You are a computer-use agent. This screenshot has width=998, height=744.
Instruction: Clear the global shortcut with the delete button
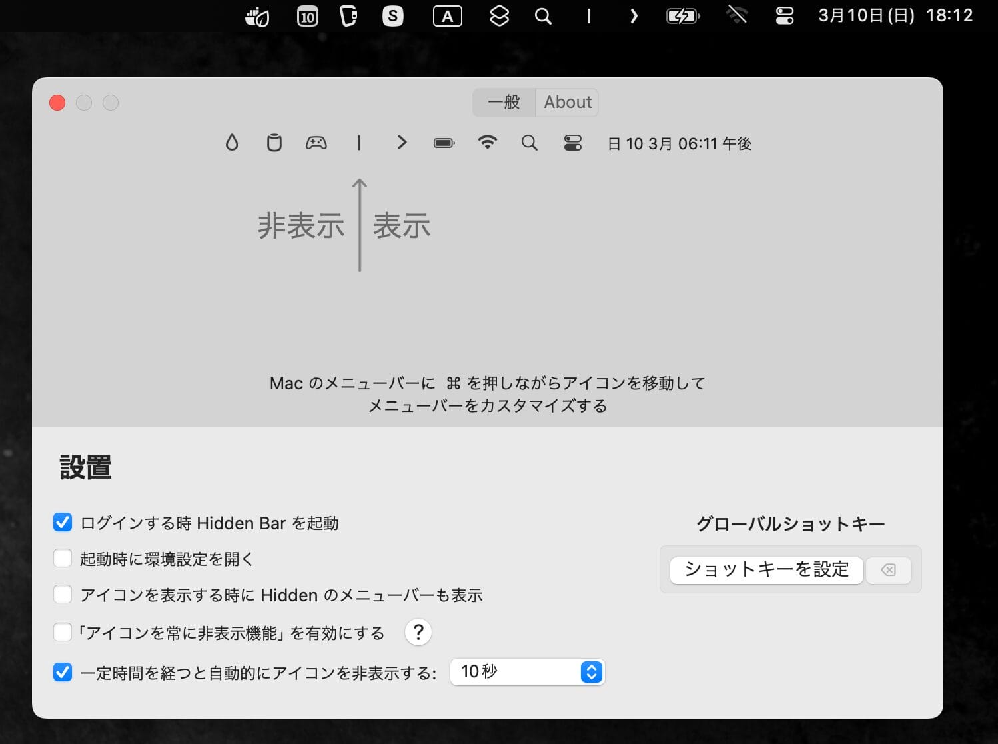pos(889,569)
